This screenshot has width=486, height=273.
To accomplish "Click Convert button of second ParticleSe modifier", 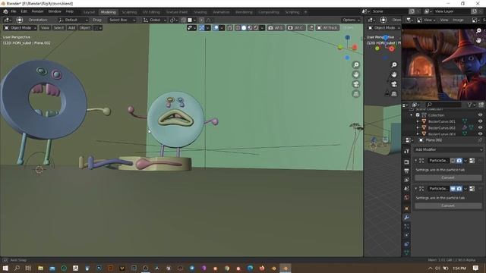I will pos(448,206).
